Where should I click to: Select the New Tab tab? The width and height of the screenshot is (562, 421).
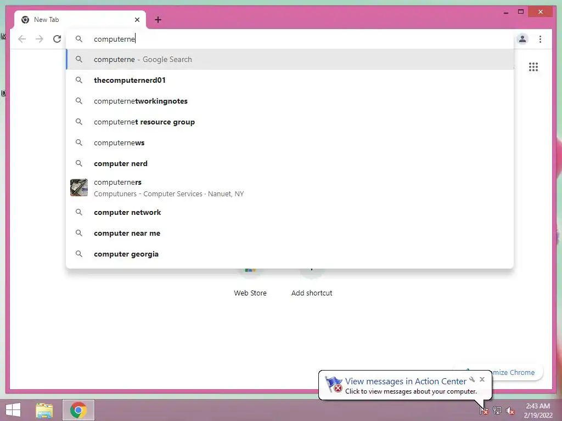(x=80, y=20)
